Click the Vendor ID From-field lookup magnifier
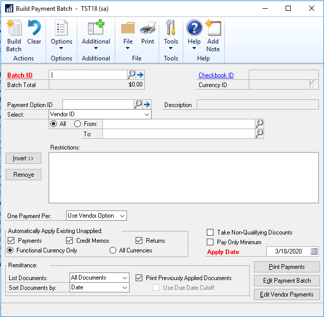Viewport: 324px width, 317px height. (x=260, y=123)
